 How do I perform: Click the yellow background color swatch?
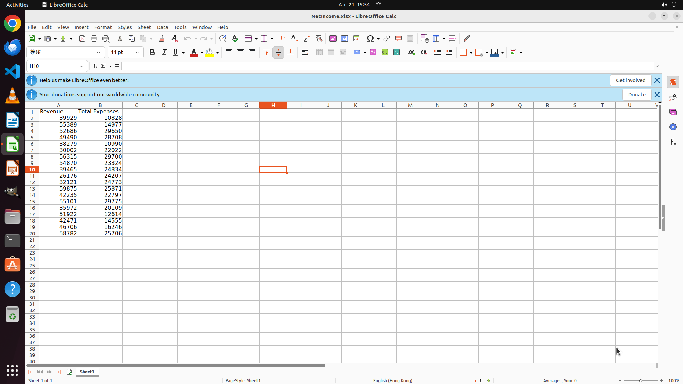pos(210,53)
